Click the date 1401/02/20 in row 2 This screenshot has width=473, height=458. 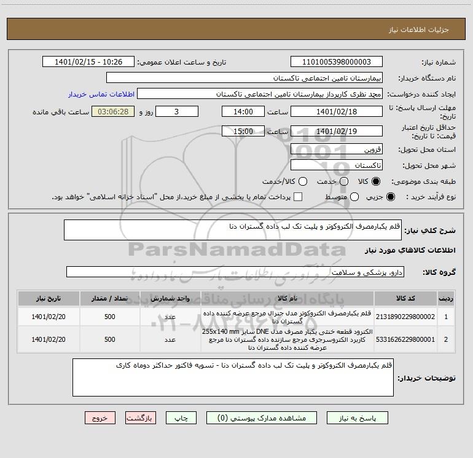coord(49,339)
